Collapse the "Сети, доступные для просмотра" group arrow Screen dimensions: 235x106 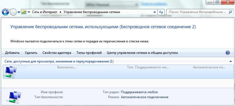pyautogui.click(x=231, y=61)
